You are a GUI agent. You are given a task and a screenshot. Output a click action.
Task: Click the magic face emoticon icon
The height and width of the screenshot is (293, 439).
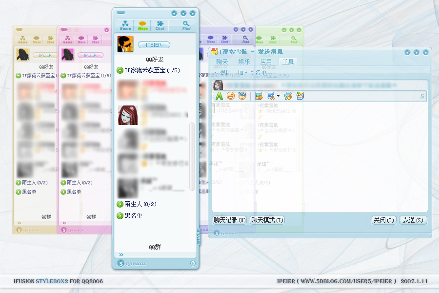(x=242, y=96)
